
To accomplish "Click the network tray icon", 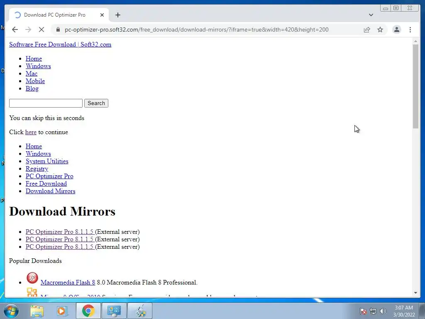I will [373, 311].
